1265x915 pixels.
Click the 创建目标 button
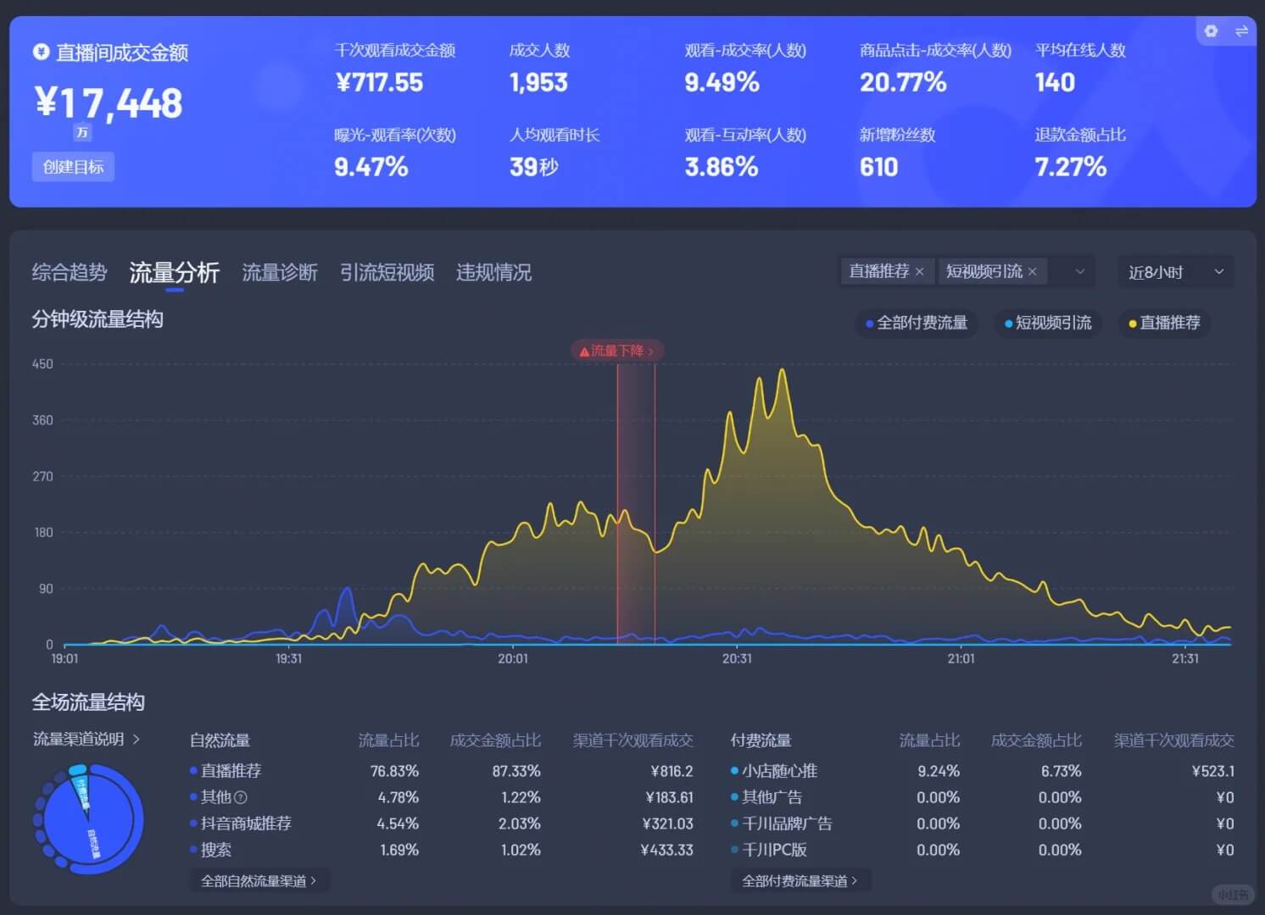pyautogui.click(x=73, y=167)
